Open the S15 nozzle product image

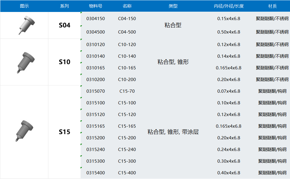[x=25, y=131]
